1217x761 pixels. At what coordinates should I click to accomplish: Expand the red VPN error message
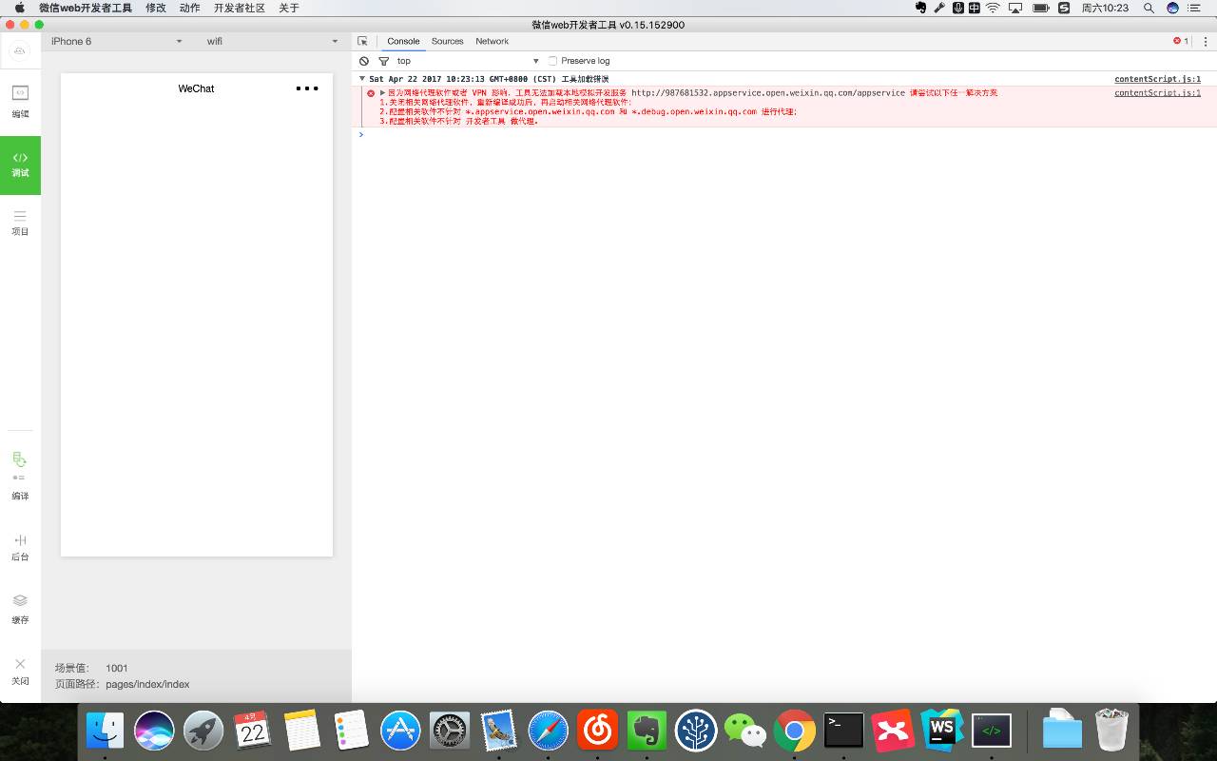(382, 93)
